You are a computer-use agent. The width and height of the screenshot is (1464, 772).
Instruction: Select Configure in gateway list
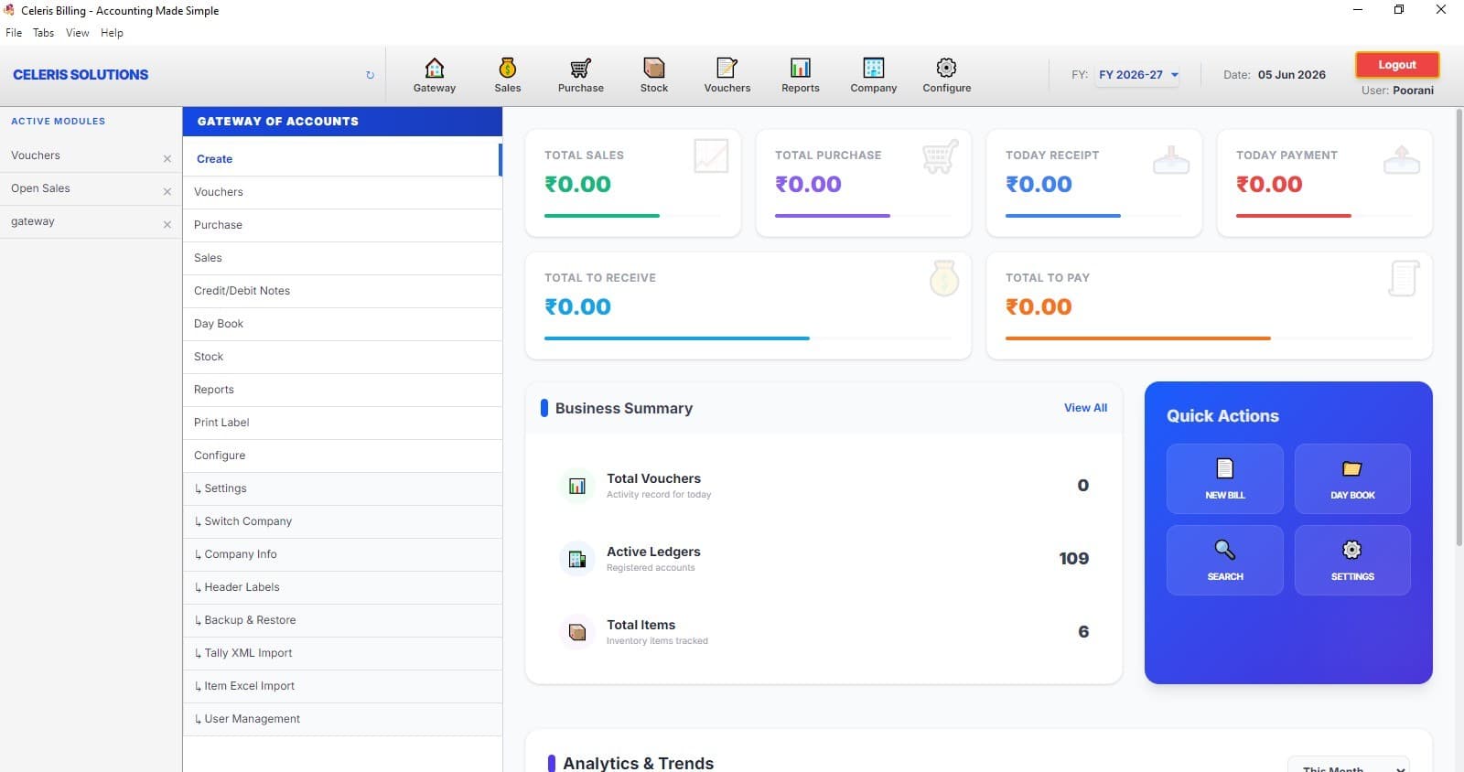pos(342,456)
